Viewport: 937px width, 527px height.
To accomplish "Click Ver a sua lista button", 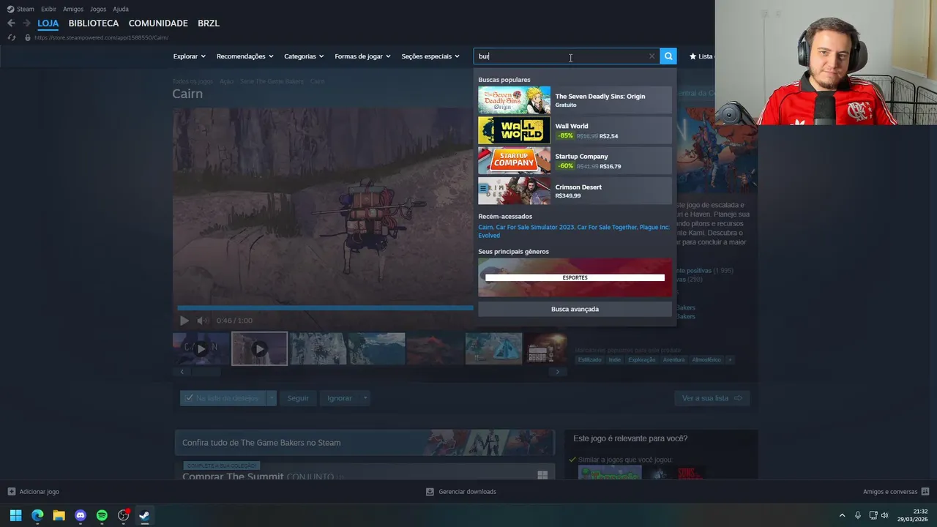I will click(x=712, y=398).
